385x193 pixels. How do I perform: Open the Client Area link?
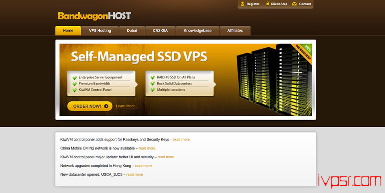pyautogui.click(x=279, y=4)
